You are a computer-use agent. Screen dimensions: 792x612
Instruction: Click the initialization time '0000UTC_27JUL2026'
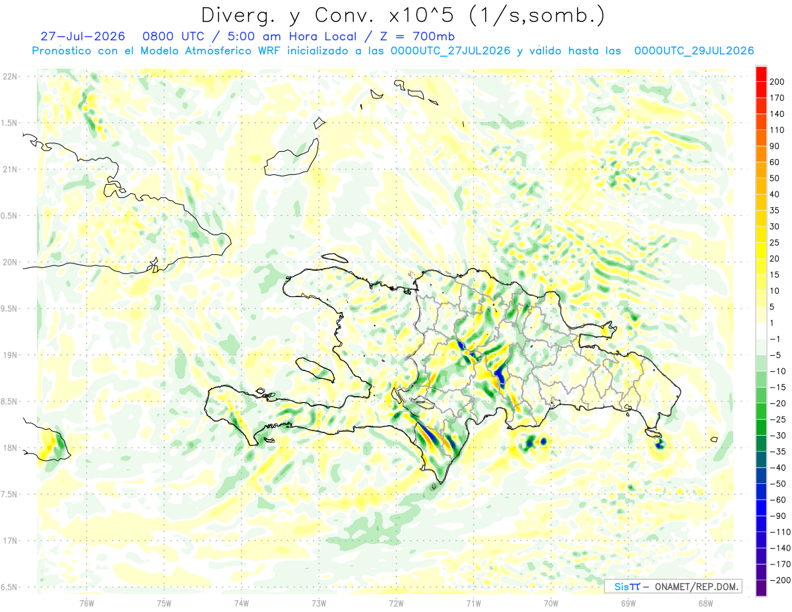451,51
